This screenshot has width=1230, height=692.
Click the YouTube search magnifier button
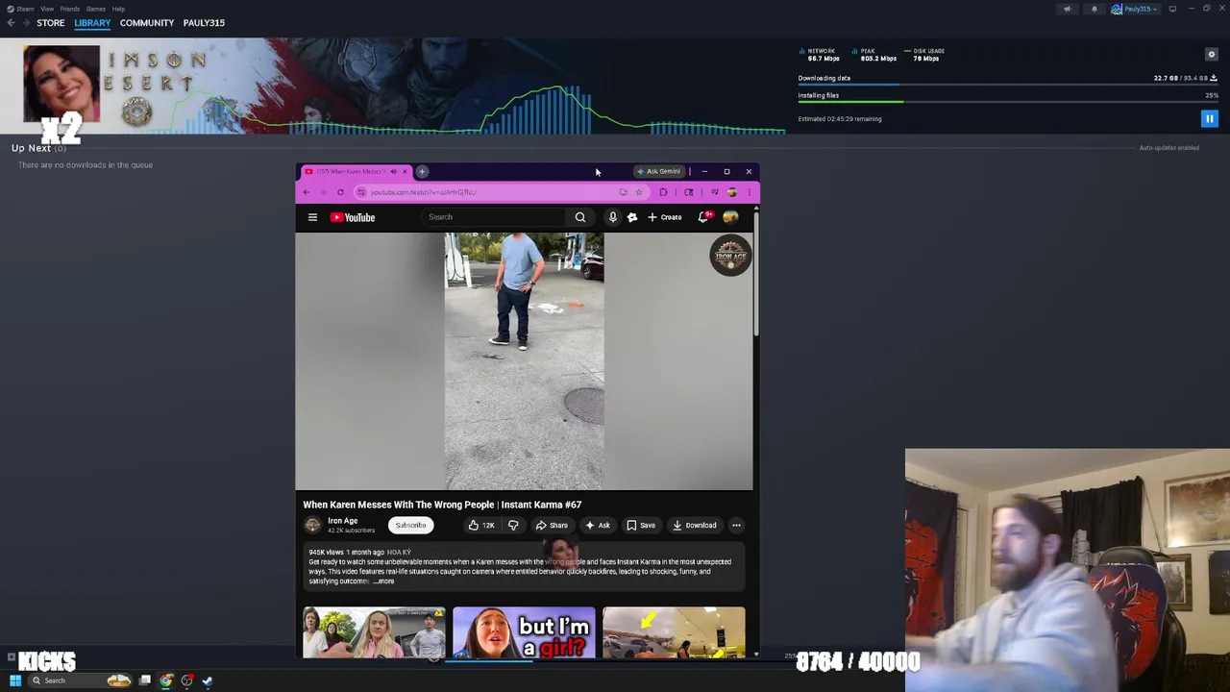click(x=580, y=217)
